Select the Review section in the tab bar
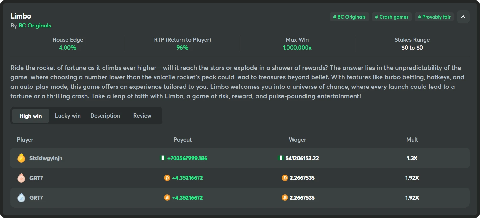480x218 pixels. pos(142,116)
